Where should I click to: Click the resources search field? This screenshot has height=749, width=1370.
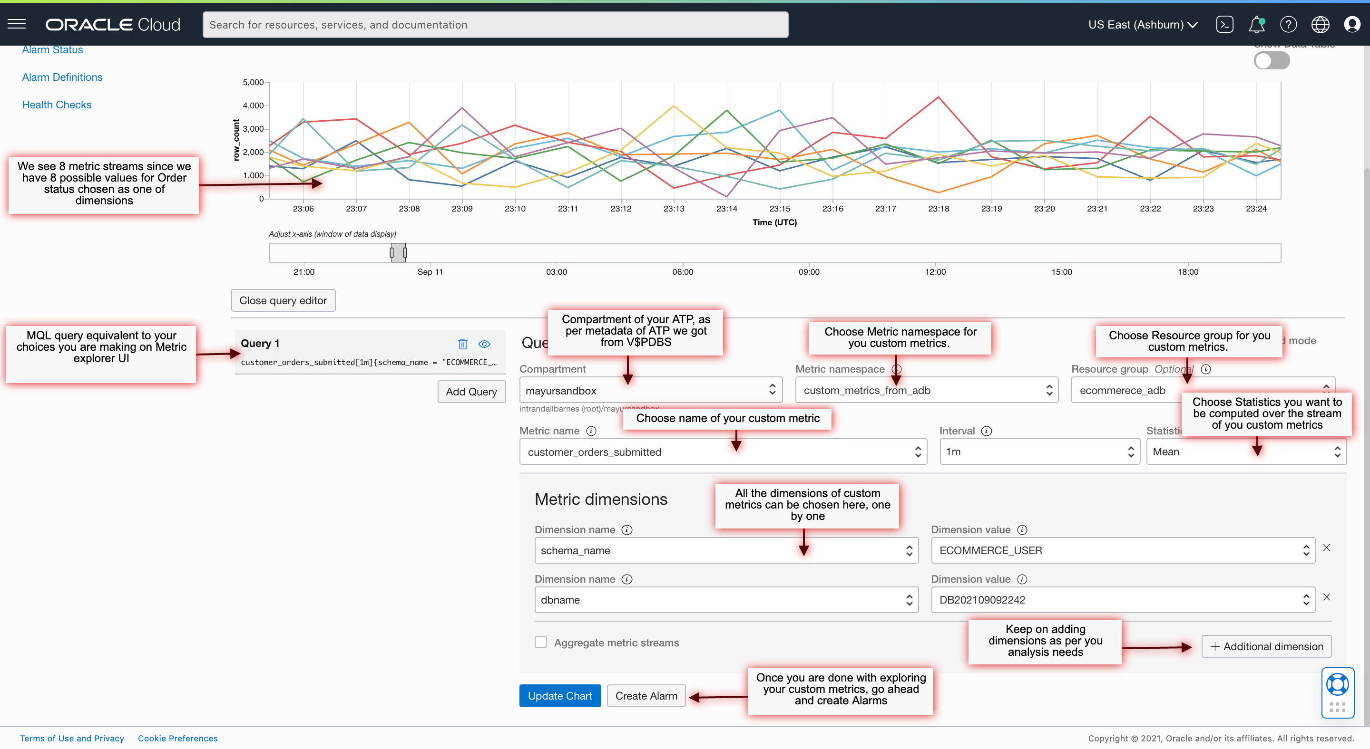point(495,24)
